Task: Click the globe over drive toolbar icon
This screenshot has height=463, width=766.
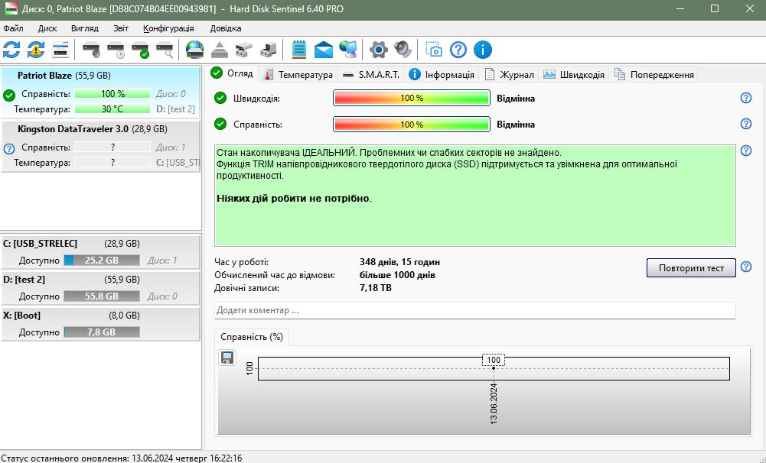Action: [x=195, y=50]
